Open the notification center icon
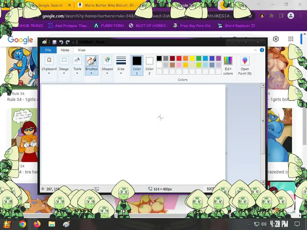Viewport: 307px width, 230px height. 297,224
